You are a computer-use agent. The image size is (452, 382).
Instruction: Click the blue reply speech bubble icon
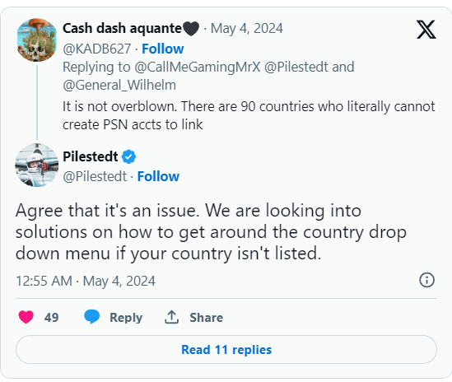91,317
